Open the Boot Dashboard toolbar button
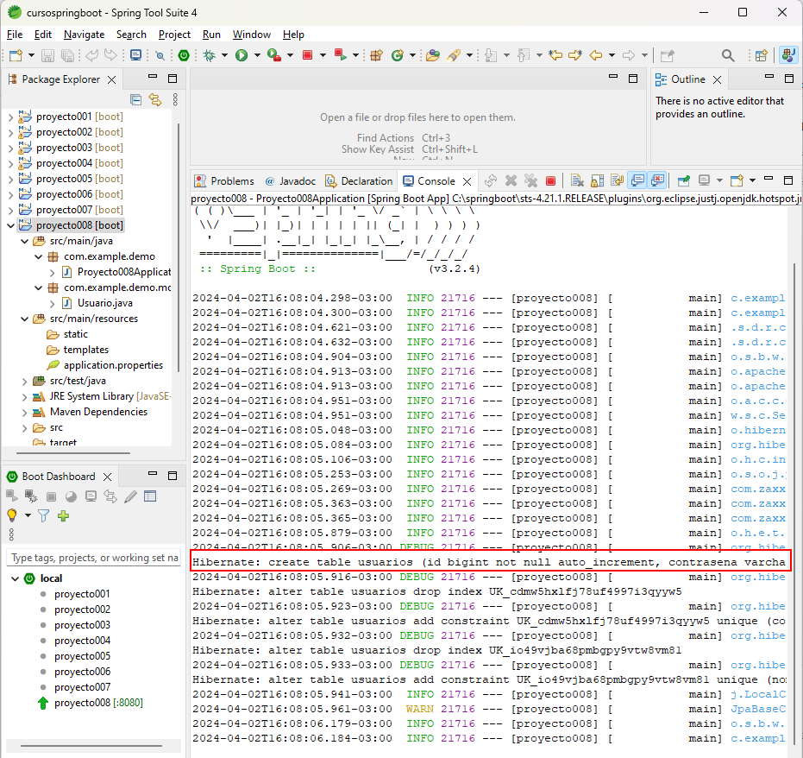 pos(184,55)
